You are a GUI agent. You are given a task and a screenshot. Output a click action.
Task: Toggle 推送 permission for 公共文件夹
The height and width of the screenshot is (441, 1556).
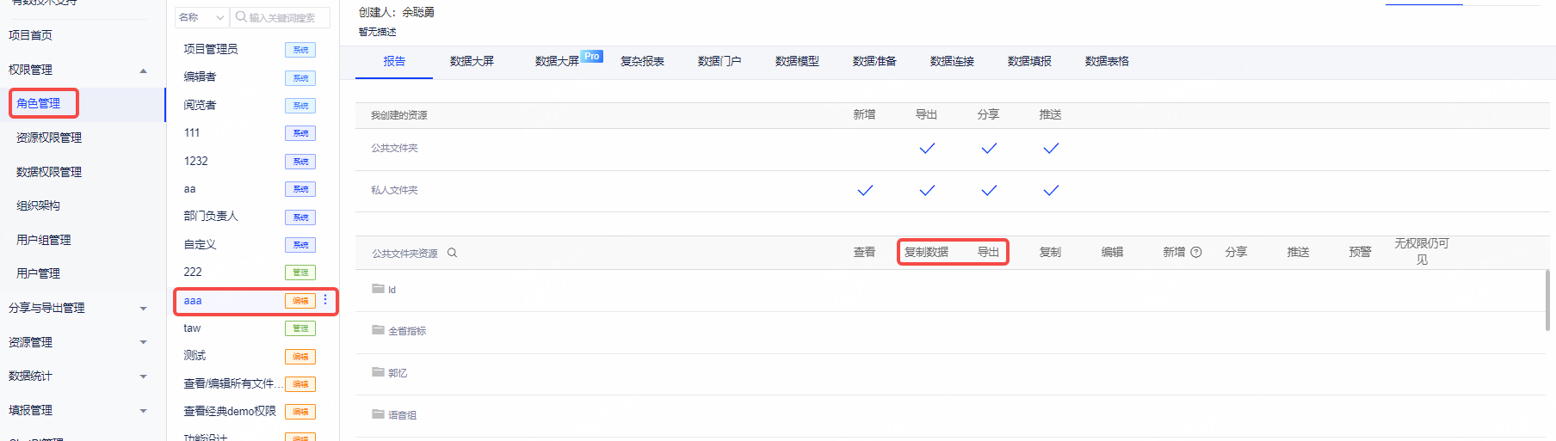[1051, 149]
